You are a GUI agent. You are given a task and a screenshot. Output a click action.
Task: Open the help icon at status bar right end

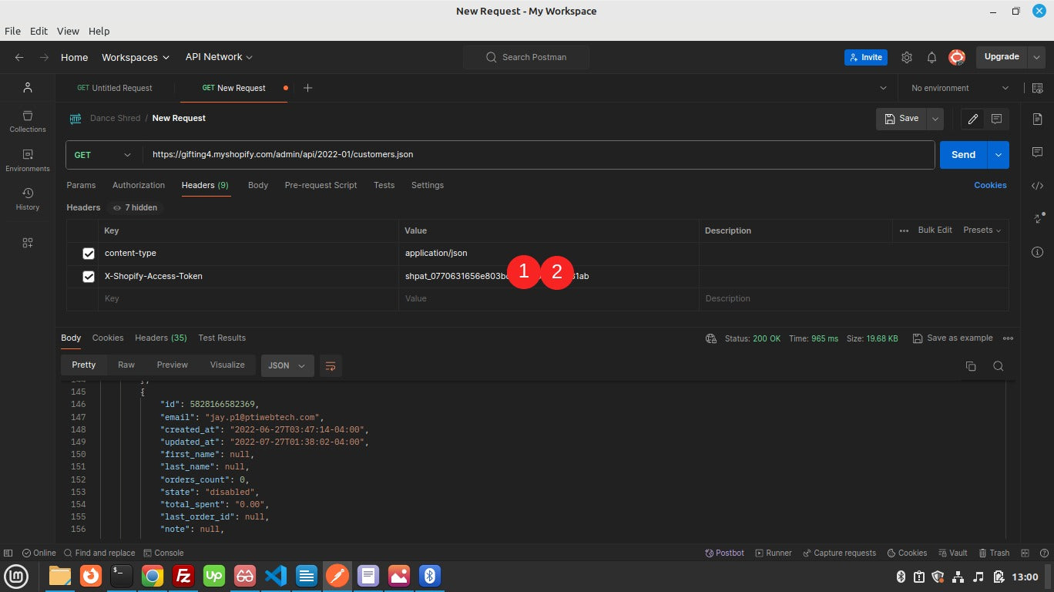[x=1044, y=553]
